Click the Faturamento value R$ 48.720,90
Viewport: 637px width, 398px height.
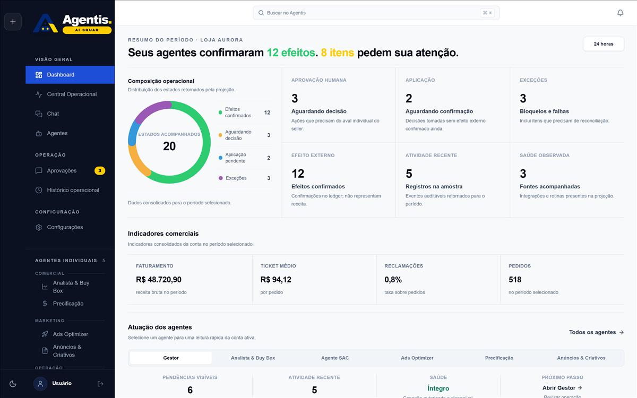(159, 280)
